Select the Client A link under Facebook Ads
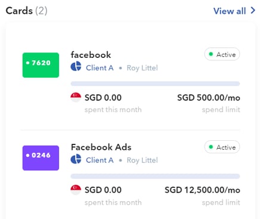264x219 pixels. coord(100,160)
